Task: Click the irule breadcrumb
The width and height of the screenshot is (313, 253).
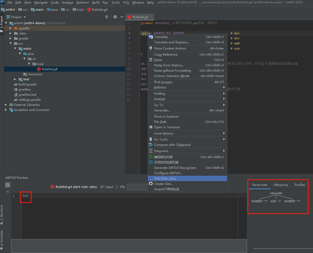Action: click(78, 9)
